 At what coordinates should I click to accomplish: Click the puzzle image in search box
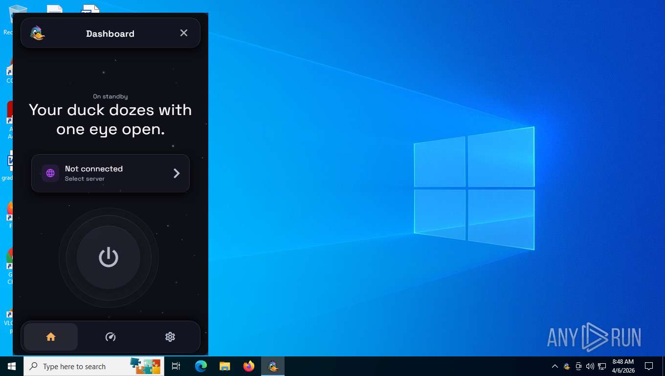[x=145, y=366]
